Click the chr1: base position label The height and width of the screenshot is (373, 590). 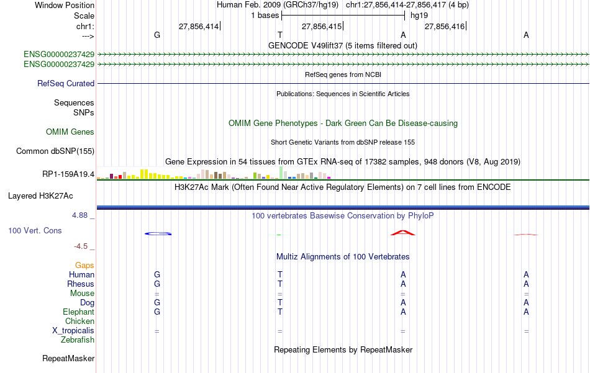click(x=85, y=26)
